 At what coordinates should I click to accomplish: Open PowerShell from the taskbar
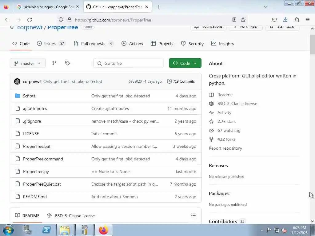[46, 230]
